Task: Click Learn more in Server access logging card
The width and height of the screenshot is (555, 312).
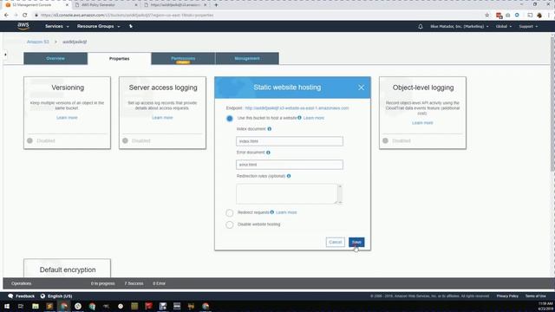Action: (162, 118)
